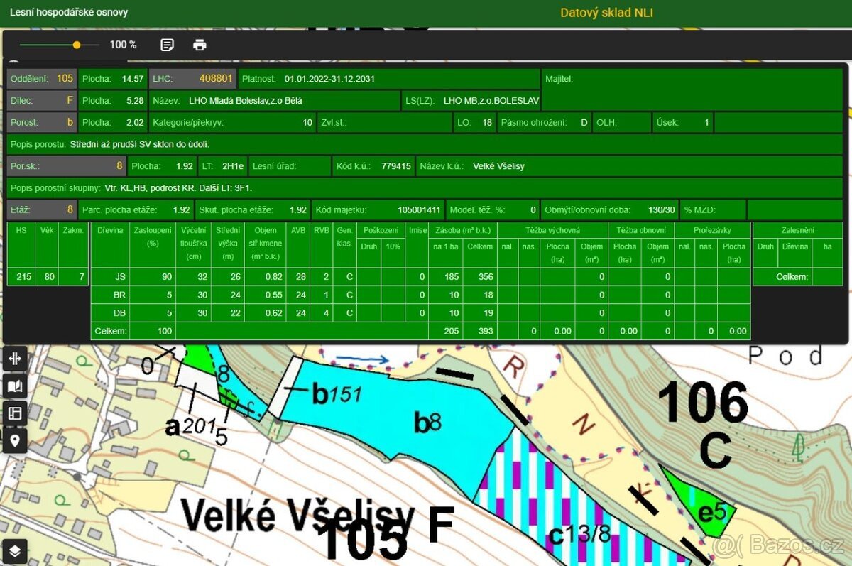Click the HS value 215
Screen dimensions: 852x566
click(x=23, y=276)
